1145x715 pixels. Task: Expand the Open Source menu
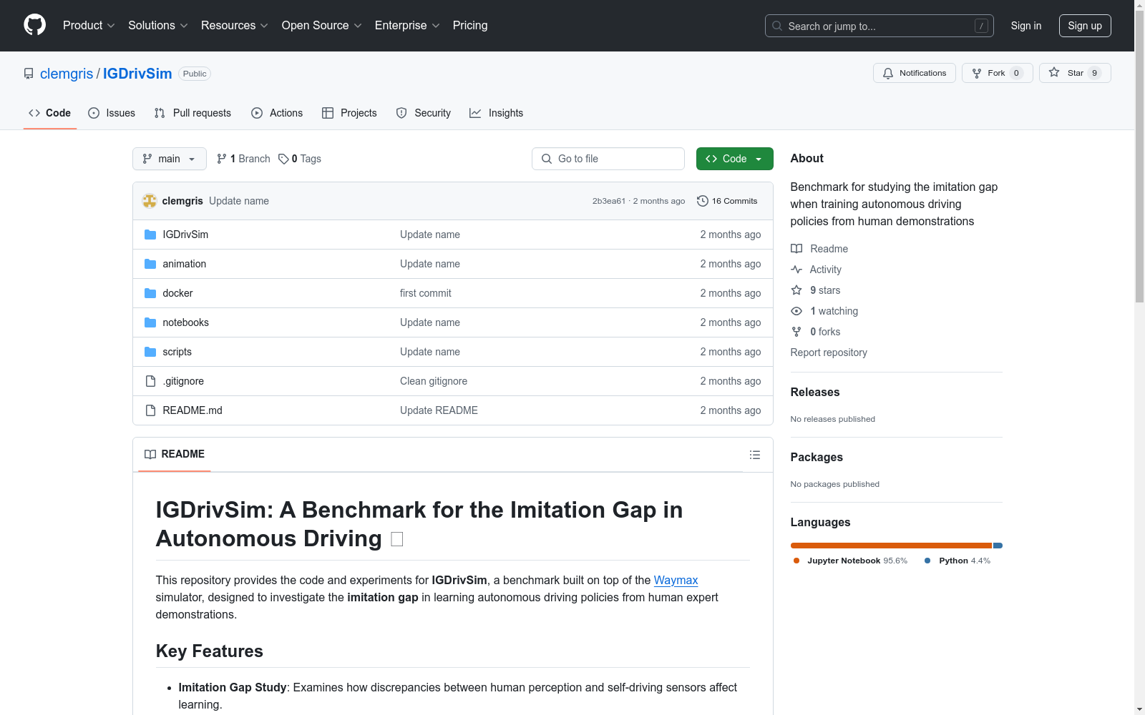pyautogui.click(x=322, y=26)
